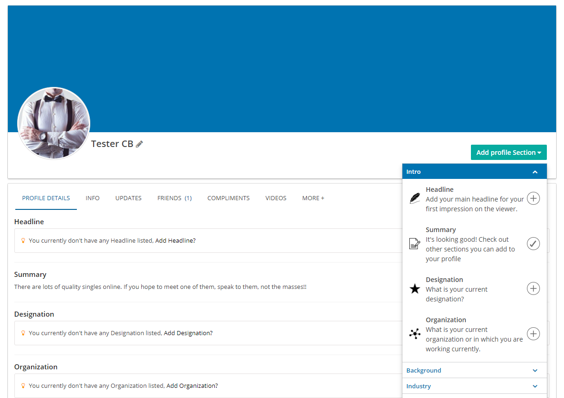
Task: Click the Add Designation? link
Action: [188, 333]
